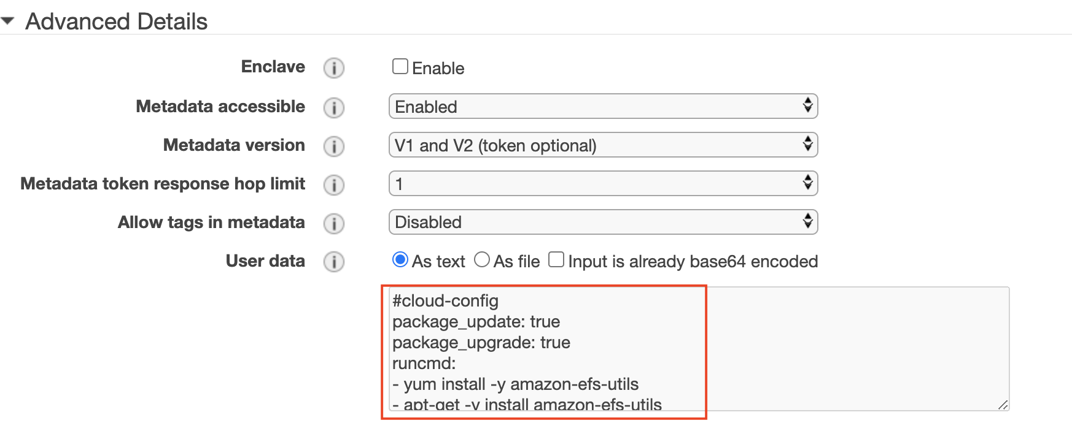Enable the Enclave checkbox

[400, 66]
